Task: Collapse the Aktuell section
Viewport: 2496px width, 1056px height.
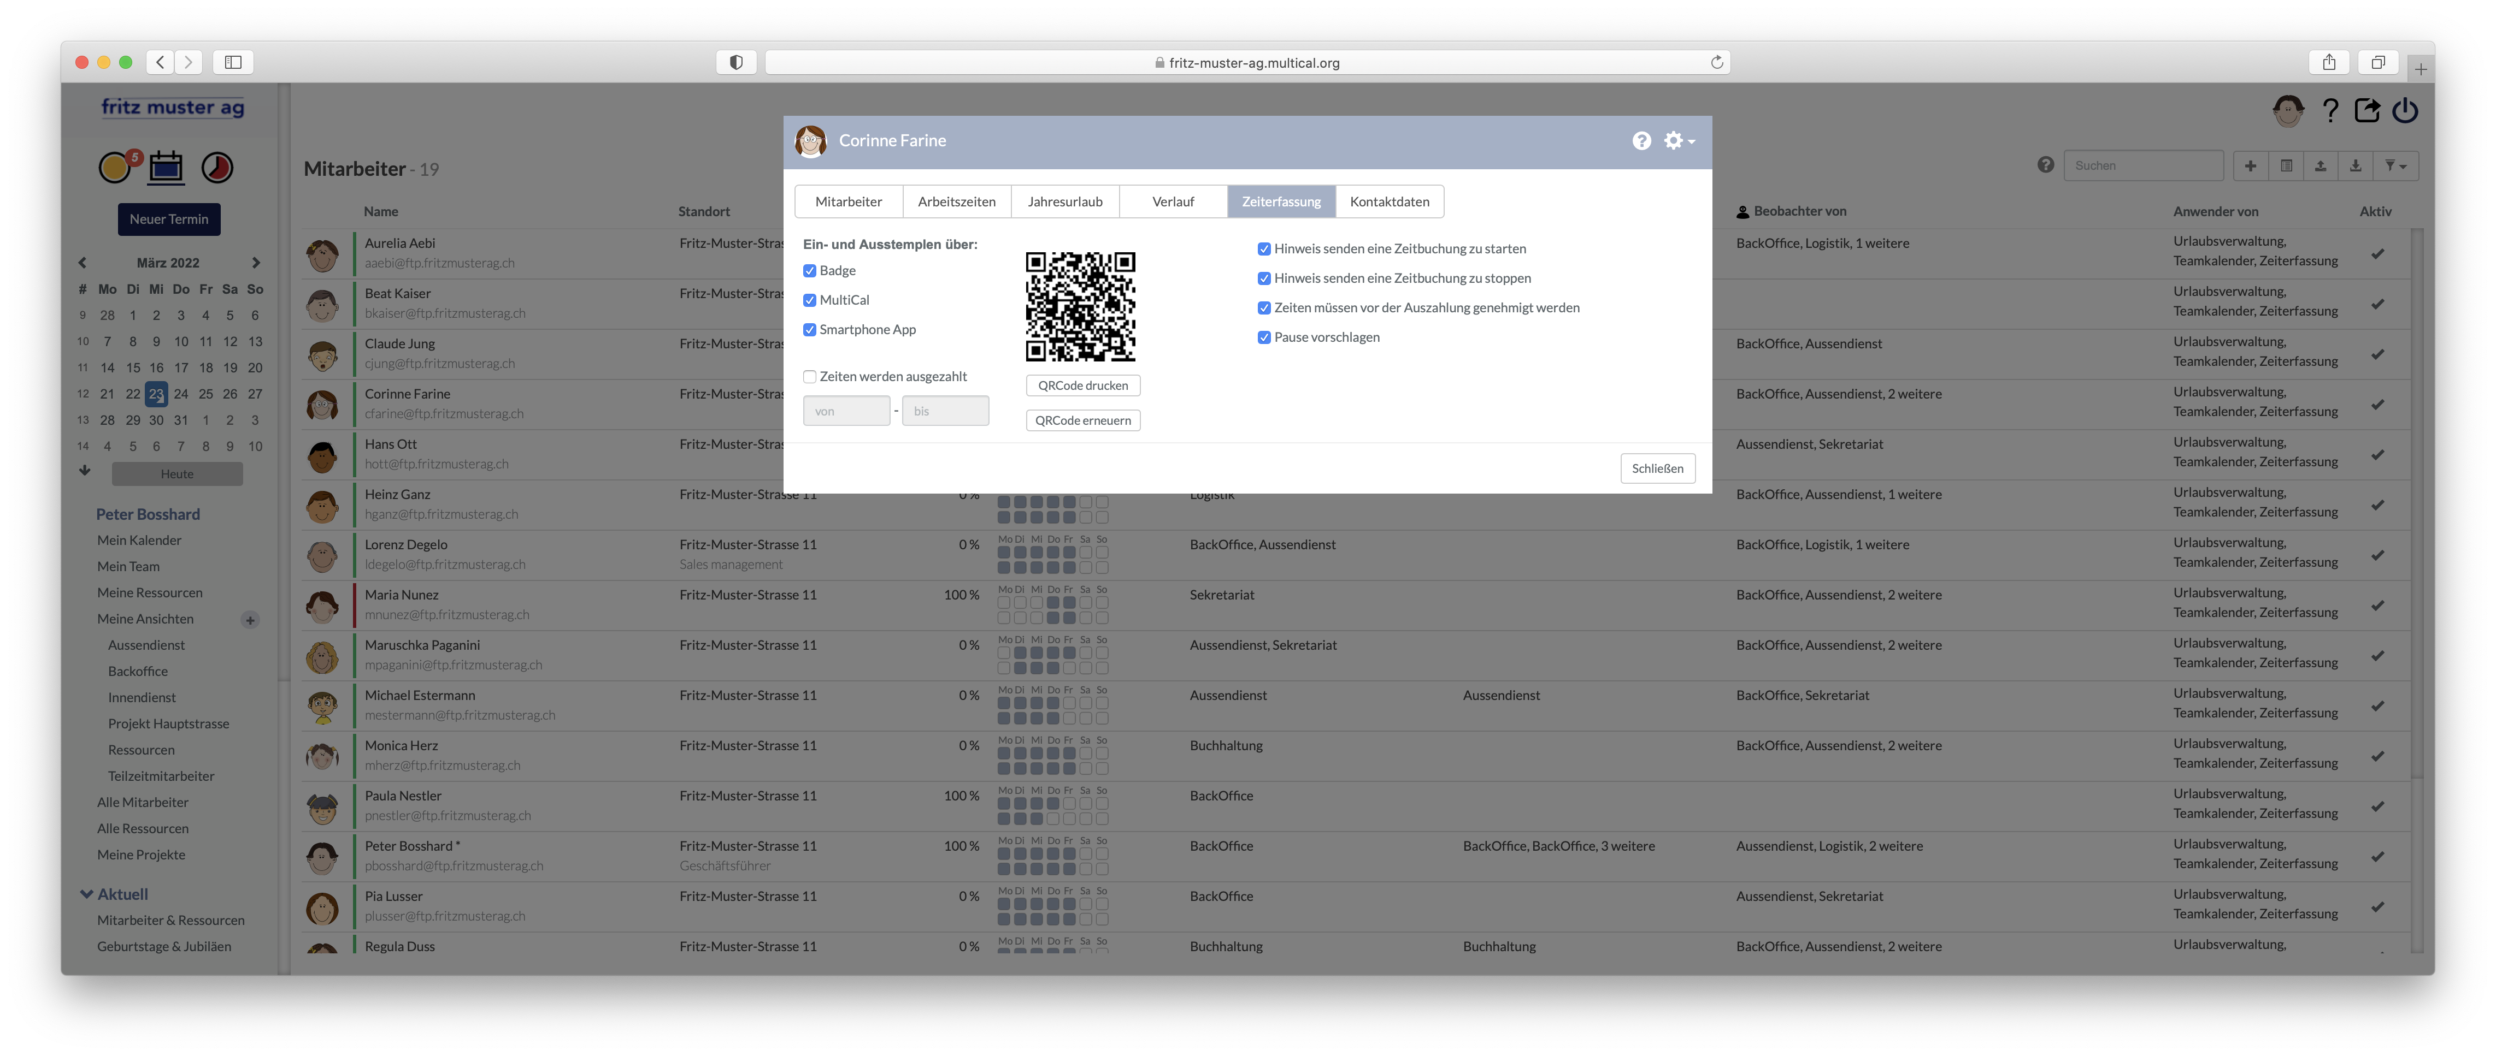Action: pyautogui.click(x=86, y=894)
